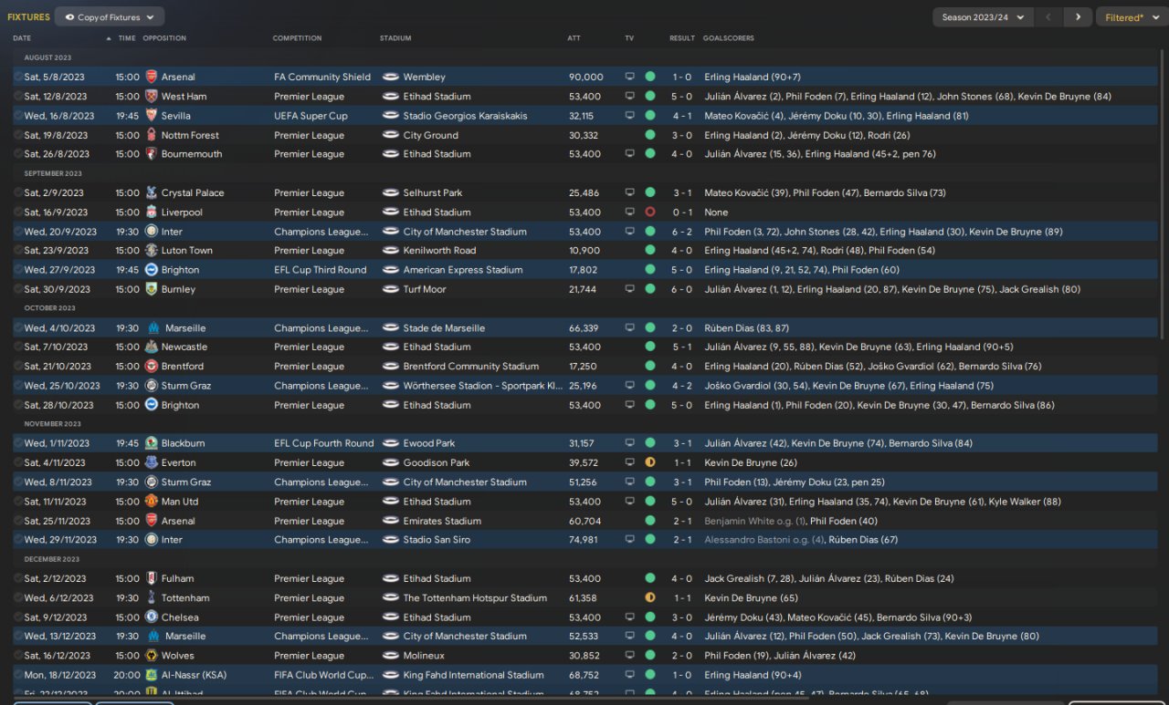1169x705 pixels.
Task: Sort by the GOALSCORERS column header
Action: [x=729, y=38]
